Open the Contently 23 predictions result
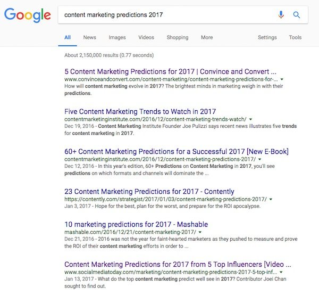 149,191
